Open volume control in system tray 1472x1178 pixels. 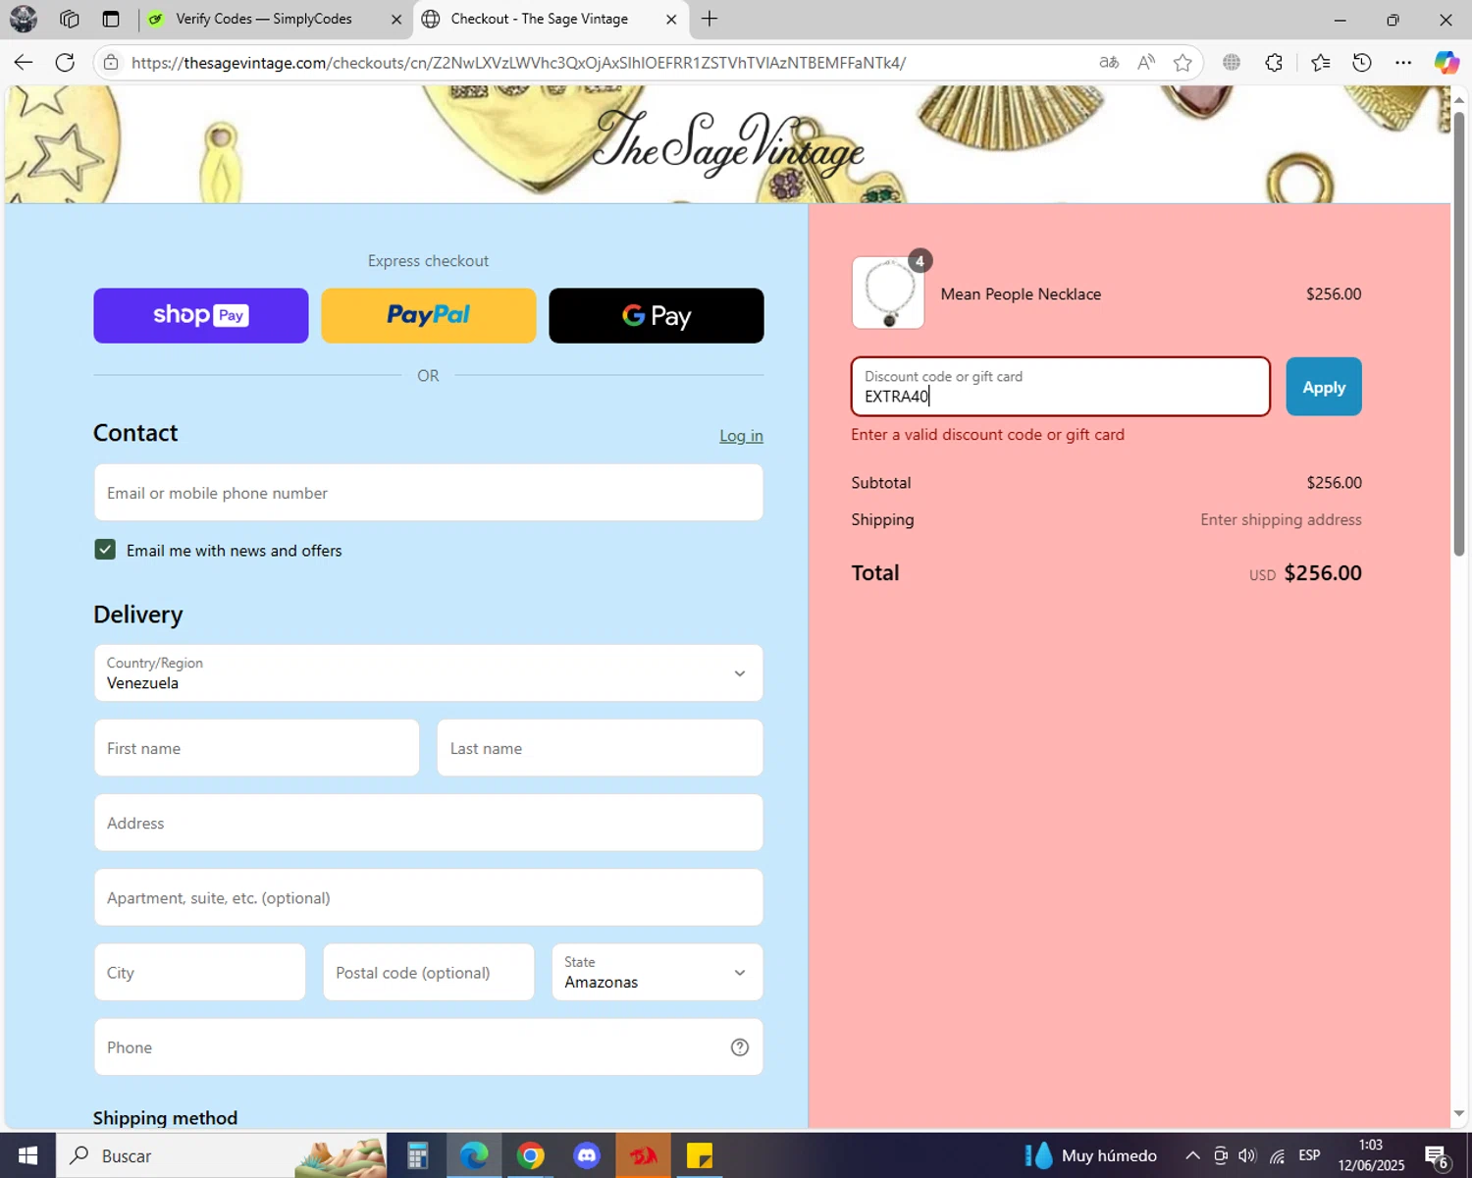pyautogui.click(x=1247, y=1155)
